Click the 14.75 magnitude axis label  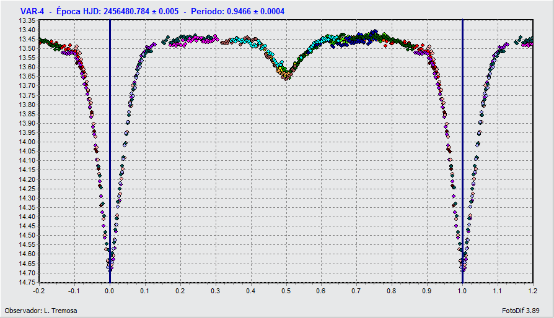click(x=28, y=282)
